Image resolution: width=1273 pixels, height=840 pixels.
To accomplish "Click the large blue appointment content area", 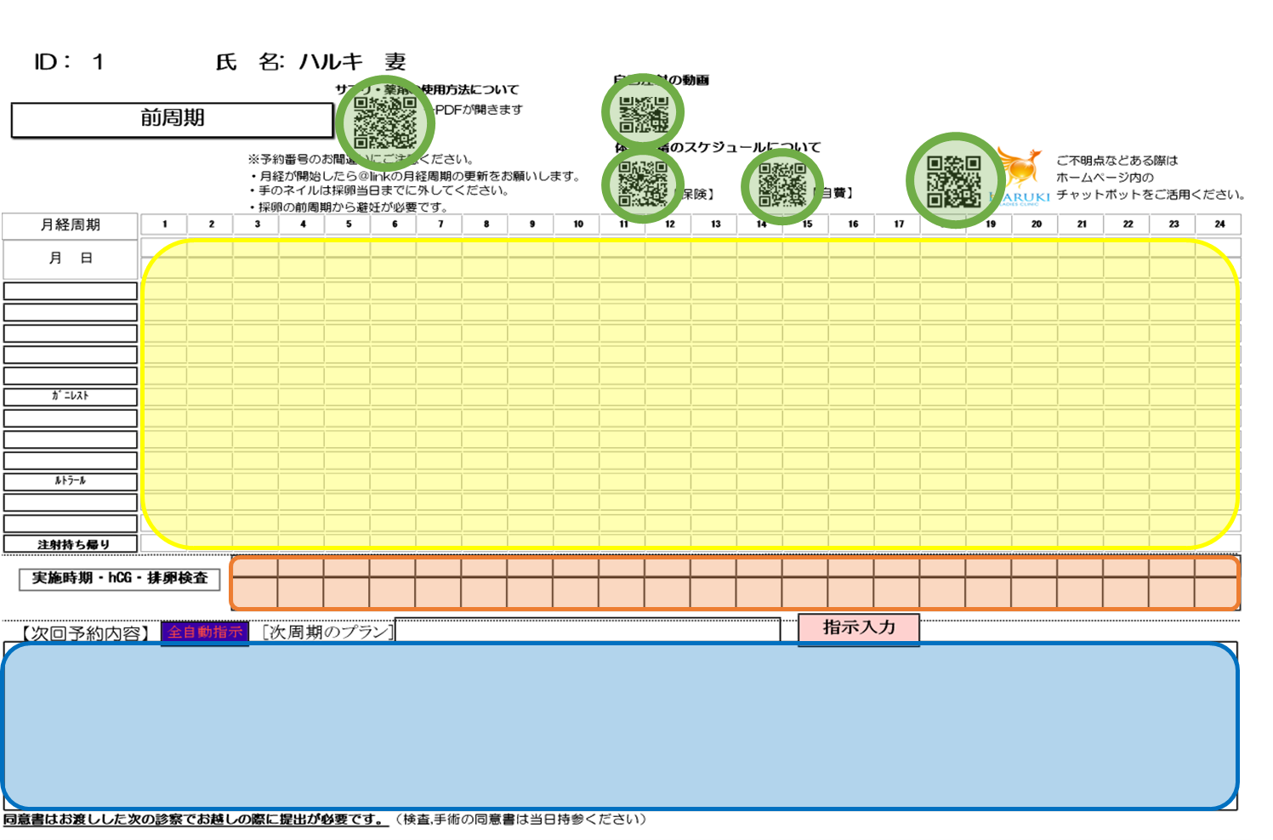I will point(620,725).
